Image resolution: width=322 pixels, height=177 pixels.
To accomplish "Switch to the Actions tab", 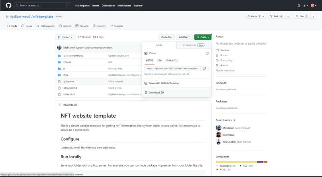I will pyautogui.click(x=65, y=26).
